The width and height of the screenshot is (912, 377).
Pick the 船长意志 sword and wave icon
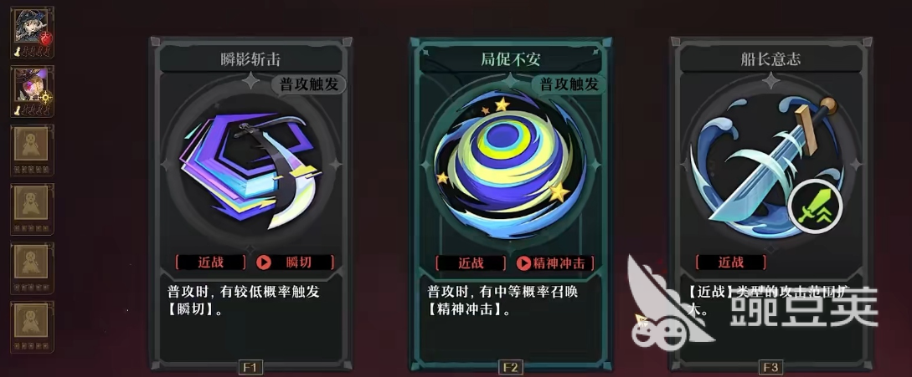[x=766, y=164]
